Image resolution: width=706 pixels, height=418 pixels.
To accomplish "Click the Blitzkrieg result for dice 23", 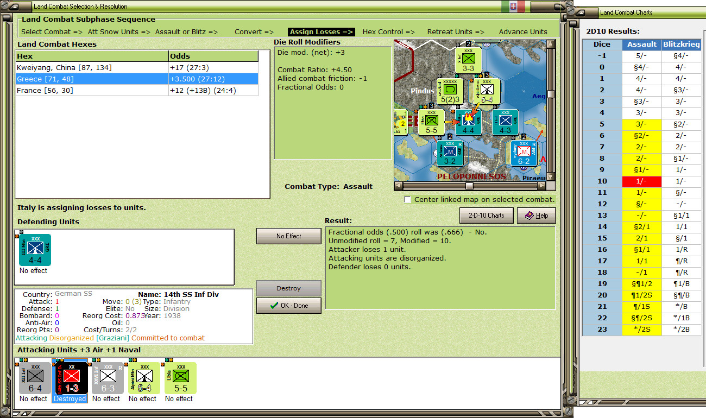I will click(x=681, y=330).
